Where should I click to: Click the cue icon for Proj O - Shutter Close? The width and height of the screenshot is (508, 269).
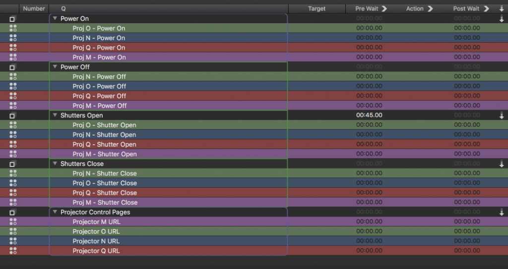pyautogui.click(x=13, y=183)
